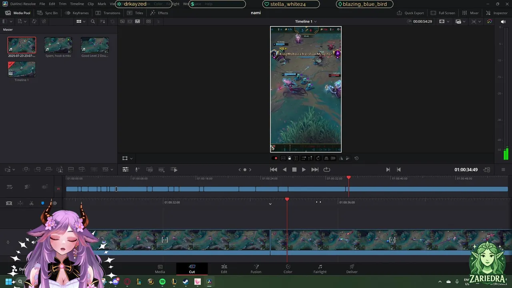Toggle the Inspector panel

pos(496,13)
